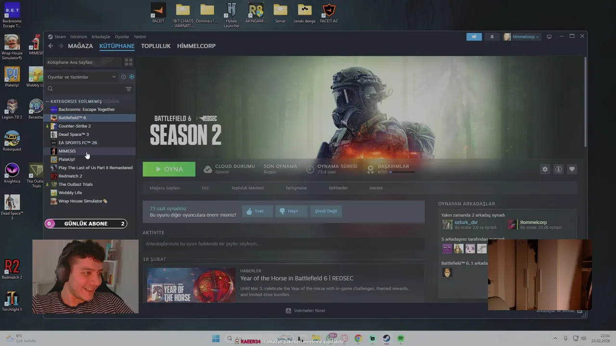Click Evet thumbs-up recommend button

(257, 211)
